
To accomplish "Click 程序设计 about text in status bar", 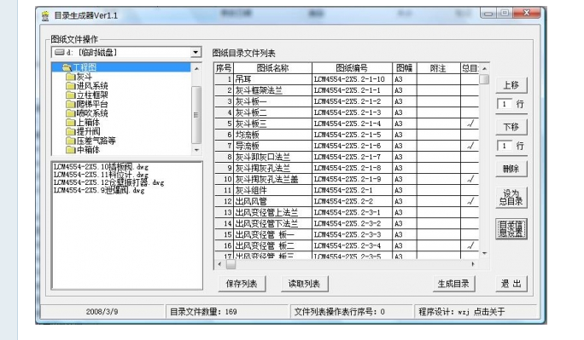I will coord(462,312).
